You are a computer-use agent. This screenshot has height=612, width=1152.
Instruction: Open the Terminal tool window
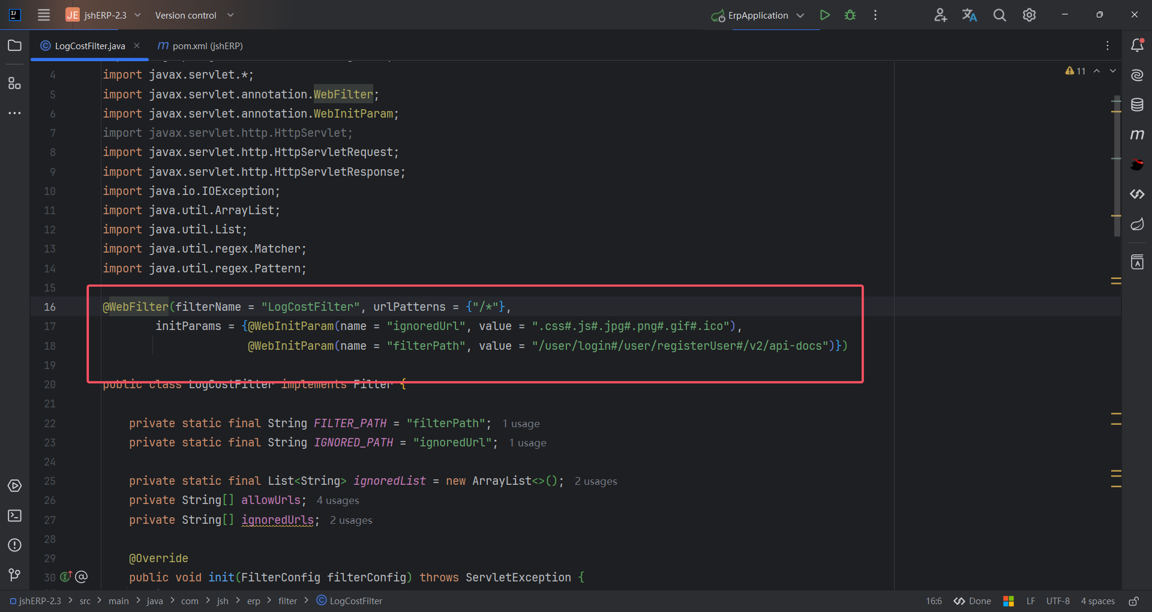click(x=14, y=515)
